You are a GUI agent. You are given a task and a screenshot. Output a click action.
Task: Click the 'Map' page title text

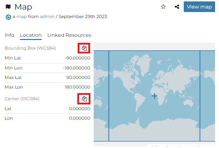23,7
